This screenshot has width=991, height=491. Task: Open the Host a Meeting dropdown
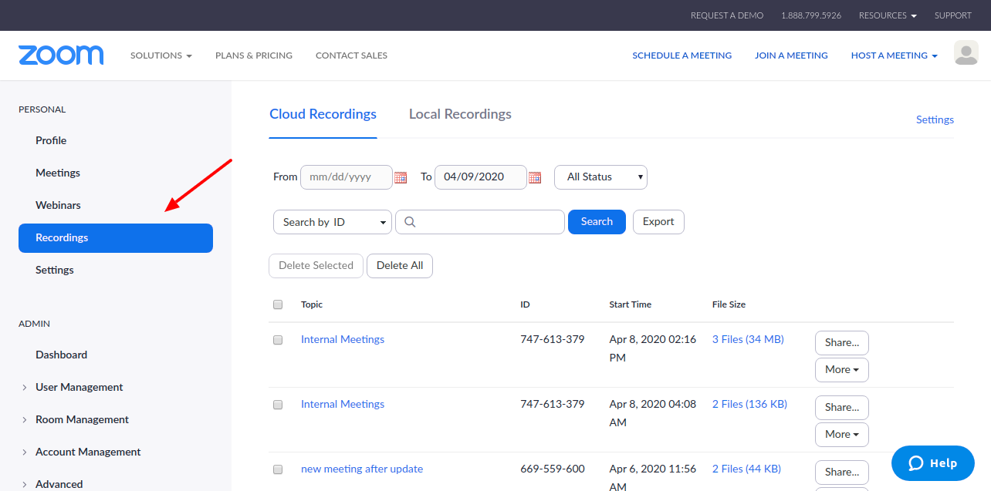pyautogui.click(x=894, y=55)
